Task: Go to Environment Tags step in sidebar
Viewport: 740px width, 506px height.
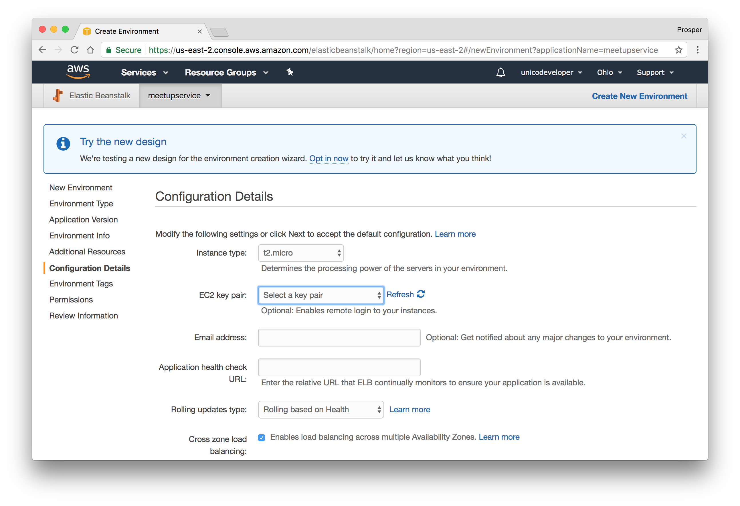Action: coord(81,284)
